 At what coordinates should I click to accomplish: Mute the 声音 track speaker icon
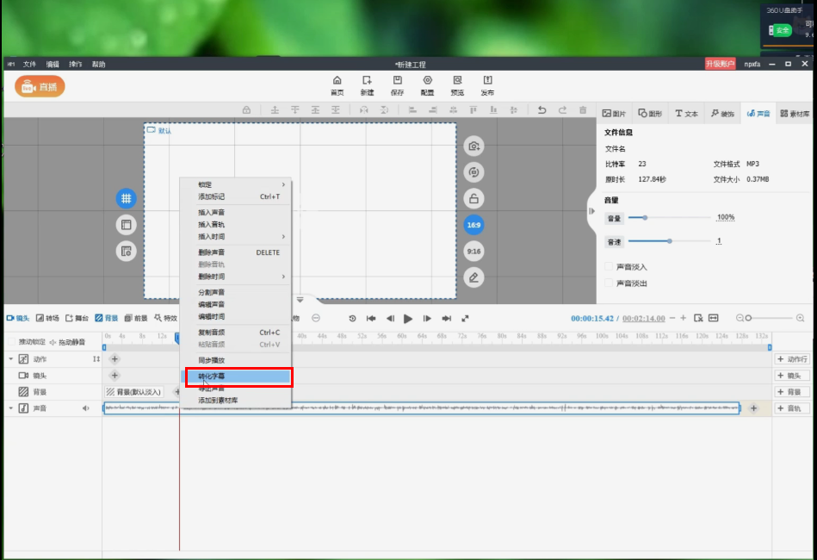click(86, 408)
